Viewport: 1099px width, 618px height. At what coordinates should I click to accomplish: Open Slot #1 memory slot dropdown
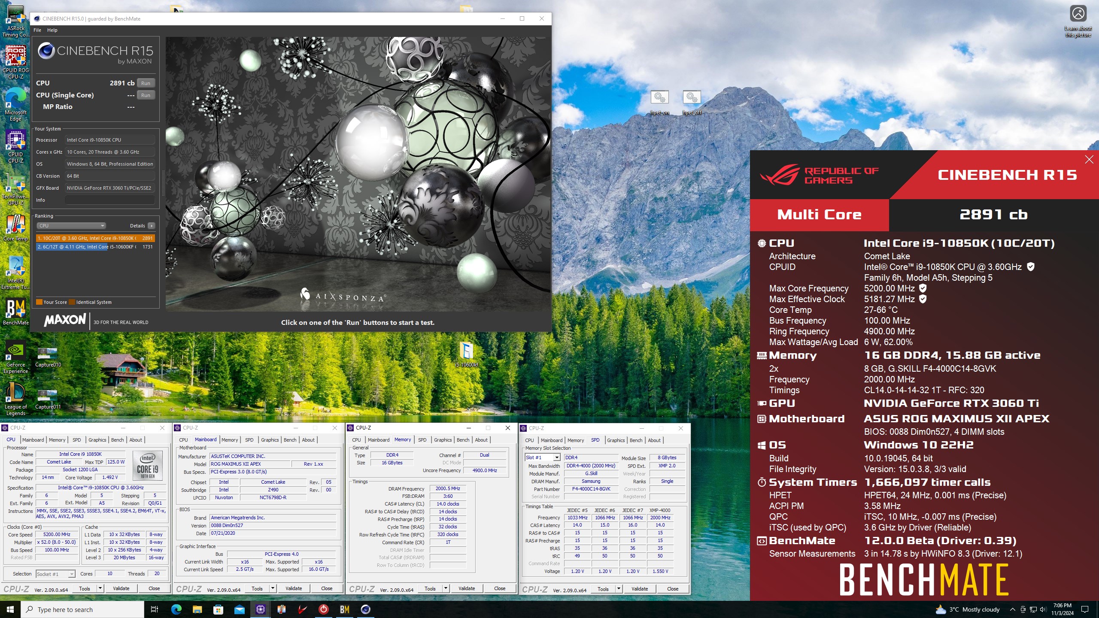(543, 457)
